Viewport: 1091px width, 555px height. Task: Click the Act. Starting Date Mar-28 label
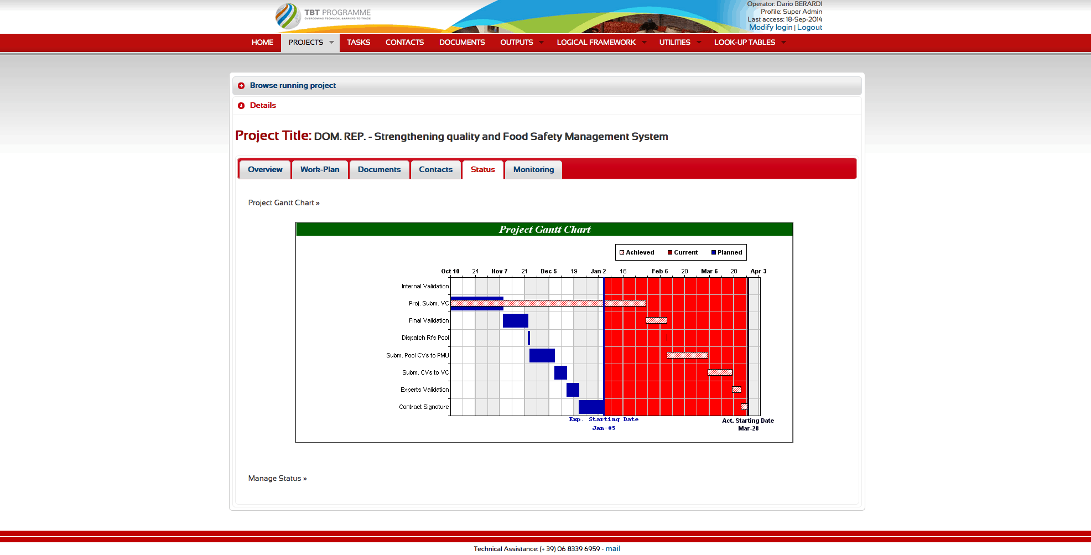748,424
